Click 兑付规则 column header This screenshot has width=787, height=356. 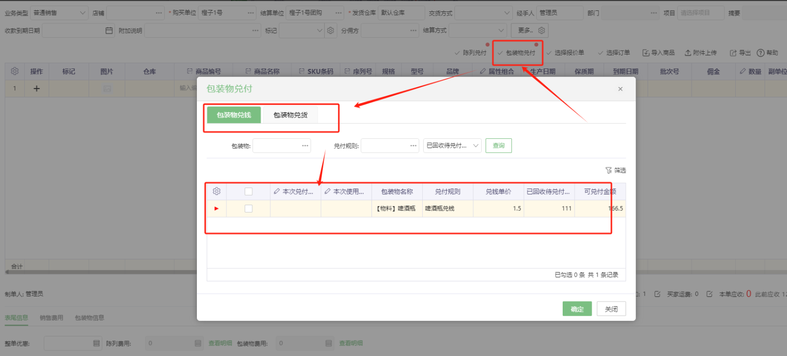(x=448, y=191)
